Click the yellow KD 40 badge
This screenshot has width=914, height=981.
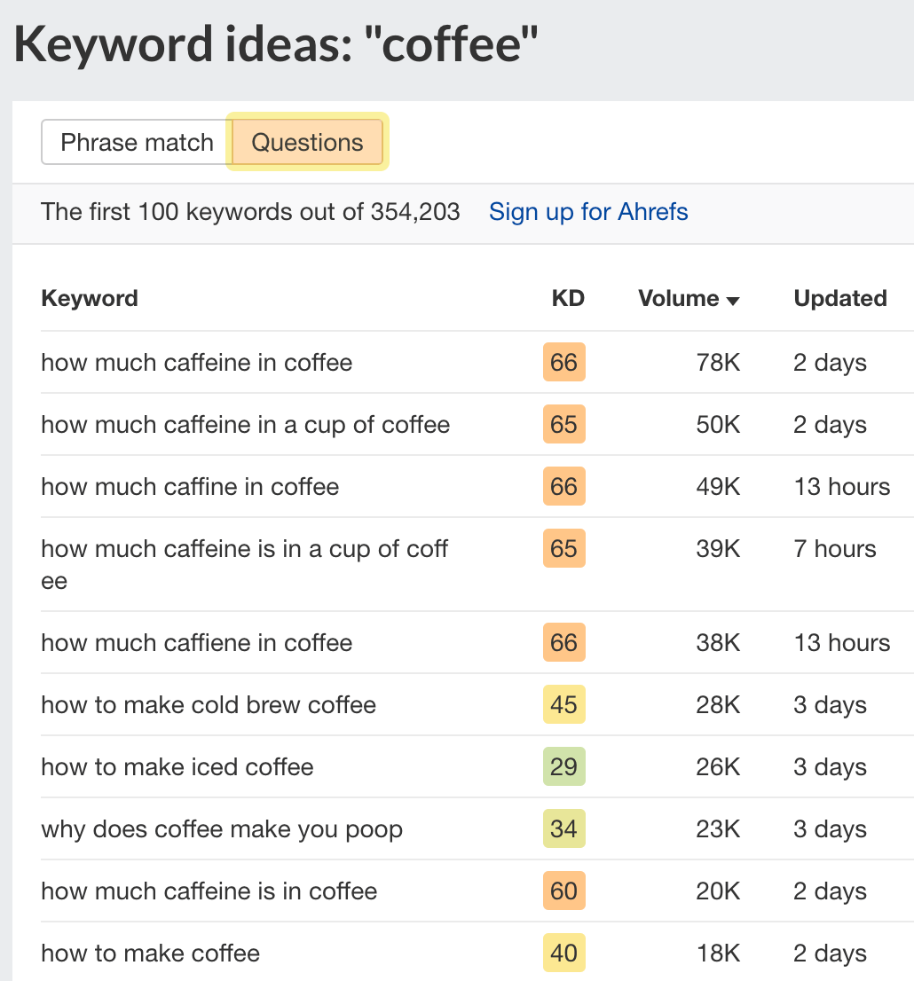(563, 953)
